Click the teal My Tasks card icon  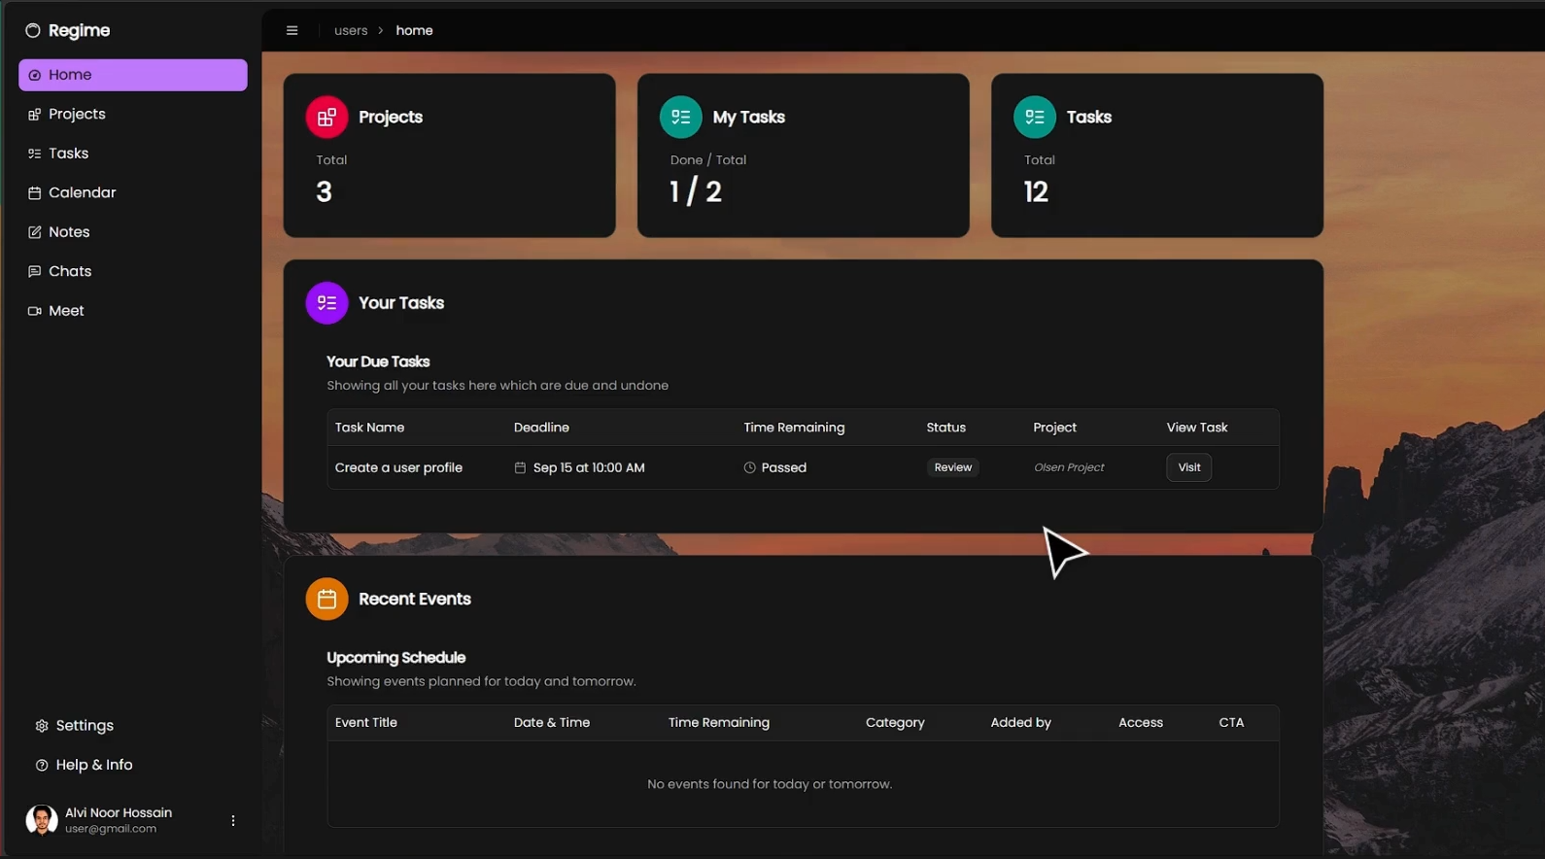click(680, 117)
